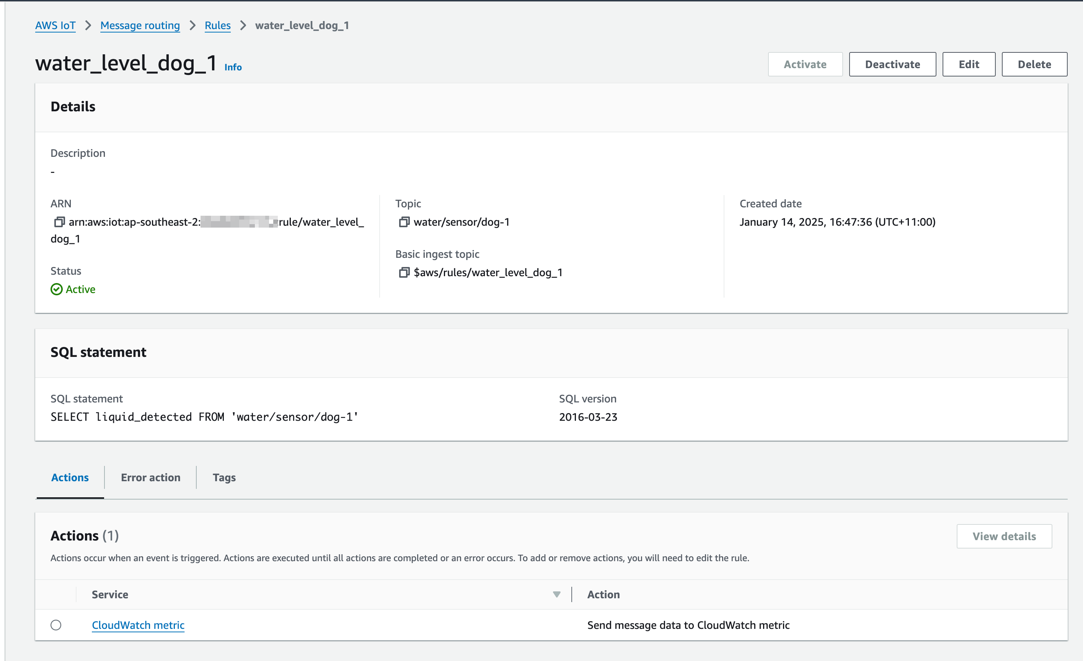Copy the ARN value with copy icon
The height and width of the screenshot is (661, 1083).
click(x=59, y=222)
